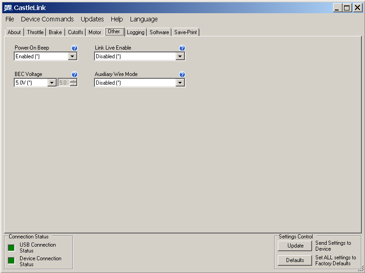Click the BEC Voltage spinner up arrow
Viewport: 365px width, 273px height.
[73, 81]
